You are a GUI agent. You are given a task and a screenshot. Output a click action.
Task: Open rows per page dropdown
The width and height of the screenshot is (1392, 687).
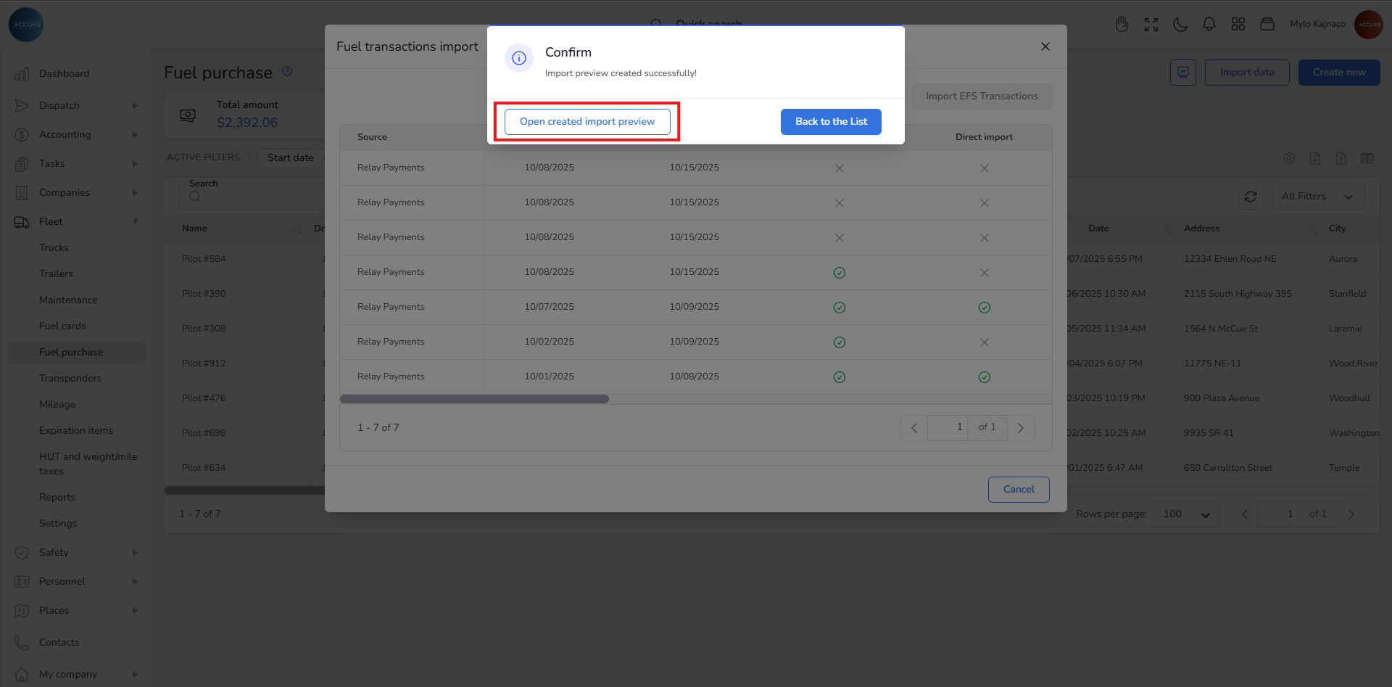(1185, 514)
